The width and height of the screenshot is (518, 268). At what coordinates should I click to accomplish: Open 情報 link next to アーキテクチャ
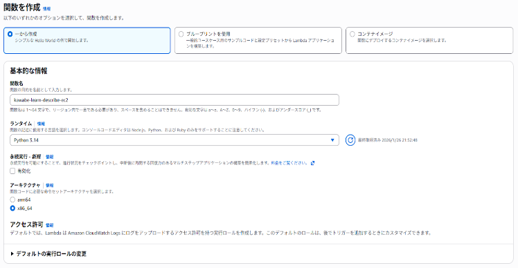pos(49,186)
